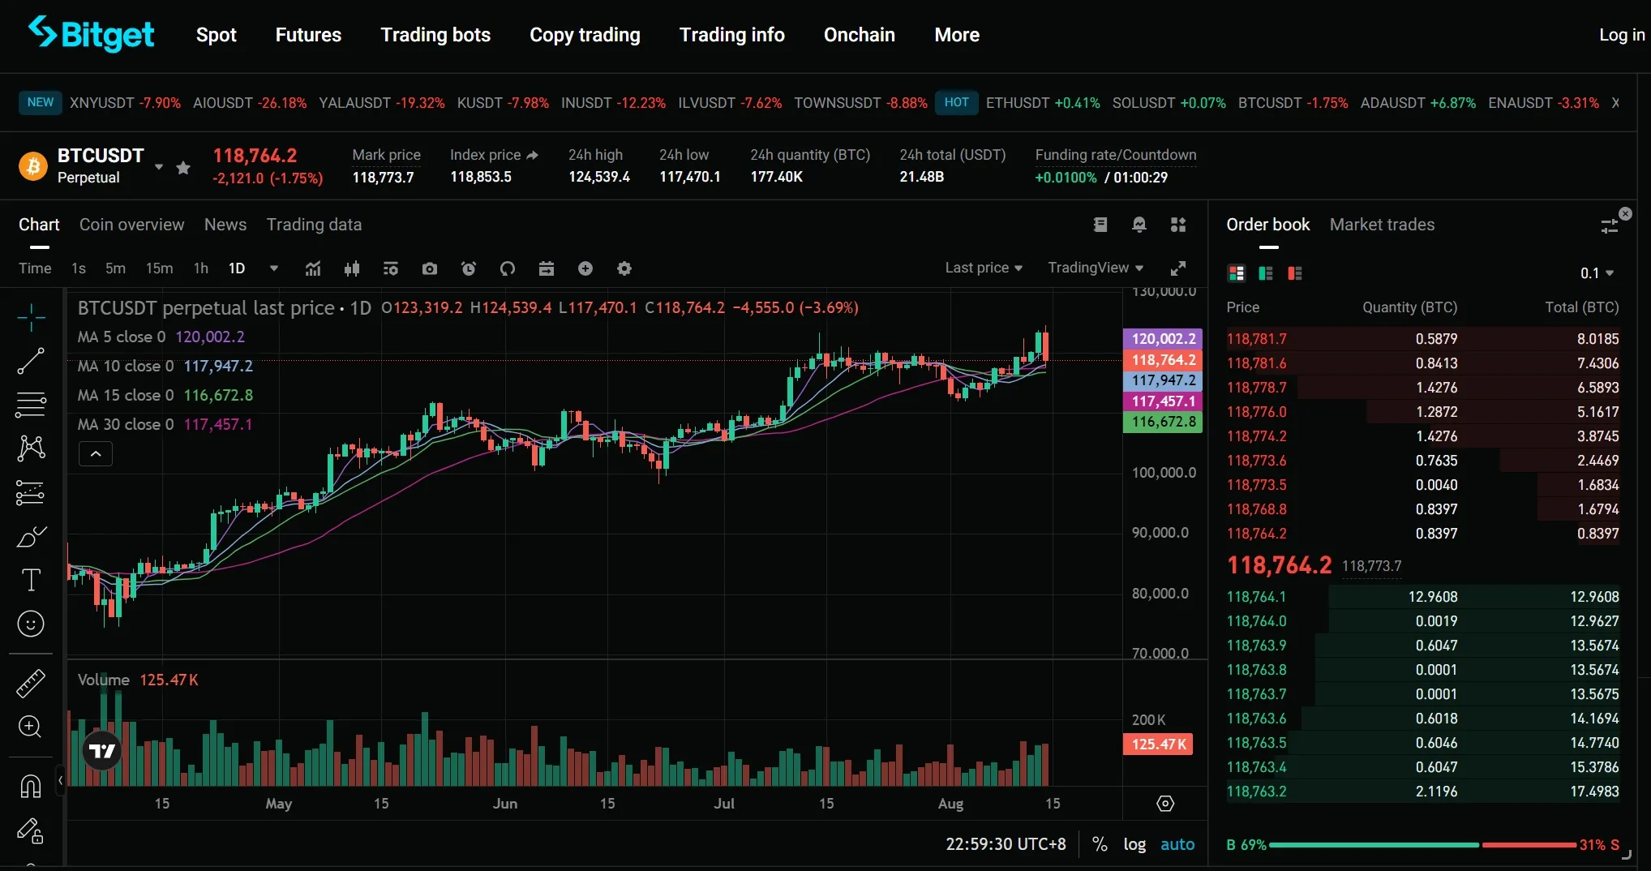
Task: Select the 15m time interval
Action: pos(159,268)
